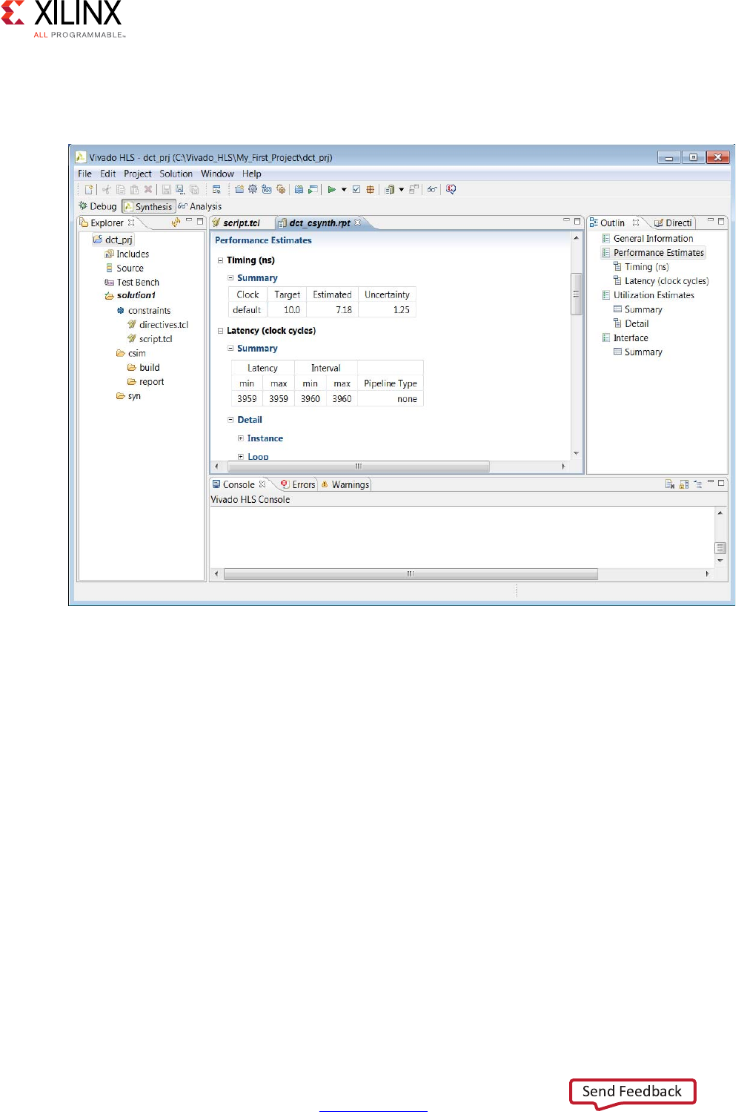
Task: Click the New Solution toolbar icon
Action: pyautogui.click(x=266, y=189)
